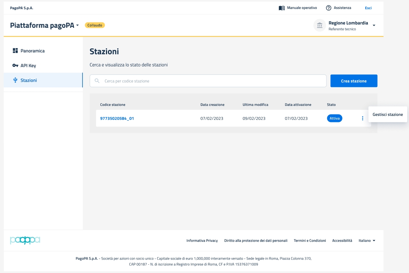The image size is (409, 273).
Task: Open API Key section in sidebar
Action: pos(28,66)
